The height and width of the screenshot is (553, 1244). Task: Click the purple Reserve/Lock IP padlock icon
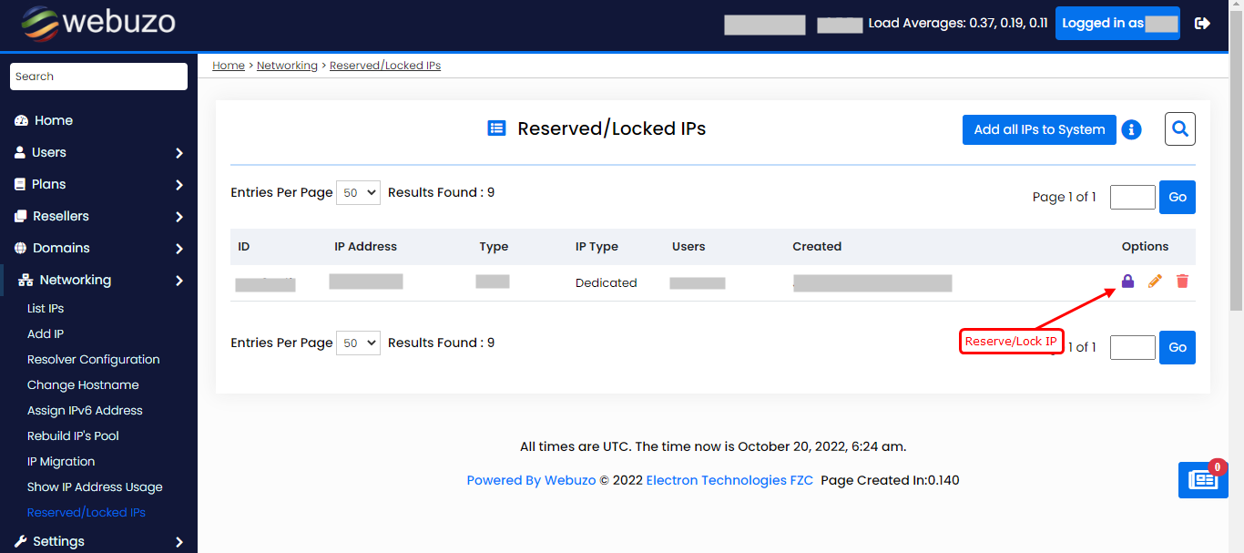pyautogui.click(x=1127, y=282)
